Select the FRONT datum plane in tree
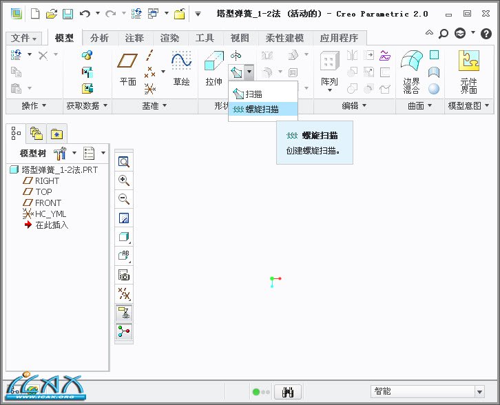This screenshot has width=500, height=405. [42, 202]
